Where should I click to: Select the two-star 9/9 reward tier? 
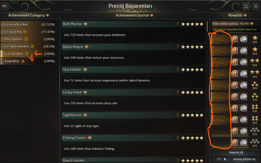255,62
